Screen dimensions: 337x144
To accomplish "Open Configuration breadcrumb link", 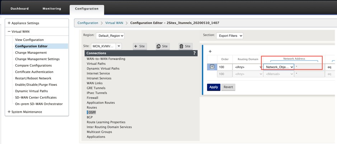I will coord(88,23).
